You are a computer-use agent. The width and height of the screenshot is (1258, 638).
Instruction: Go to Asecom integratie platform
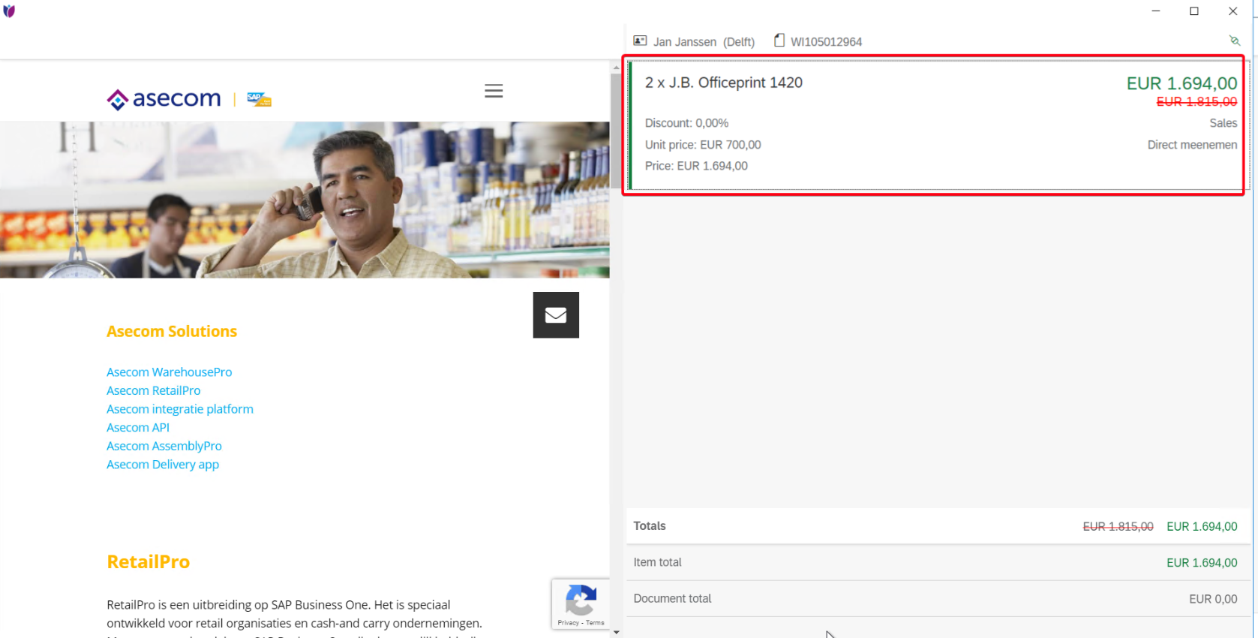tap(179, 409)
